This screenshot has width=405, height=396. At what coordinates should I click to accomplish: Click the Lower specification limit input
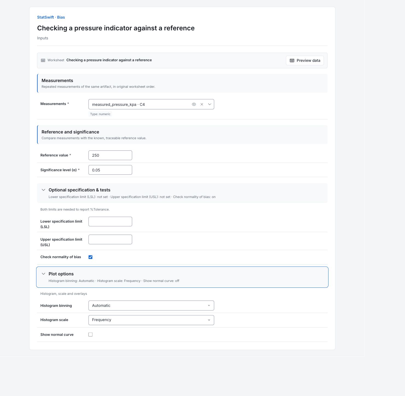tap(110, 222)
